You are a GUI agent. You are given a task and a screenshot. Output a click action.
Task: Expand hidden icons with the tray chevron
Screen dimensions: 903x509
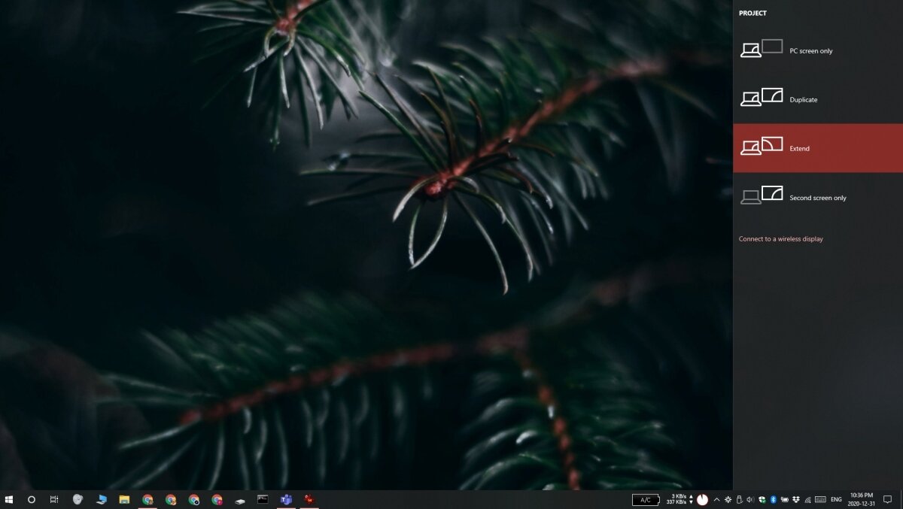716,499
